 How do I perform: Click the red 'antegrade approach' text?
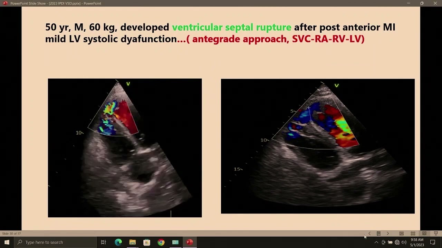click(x=240, y=39)
